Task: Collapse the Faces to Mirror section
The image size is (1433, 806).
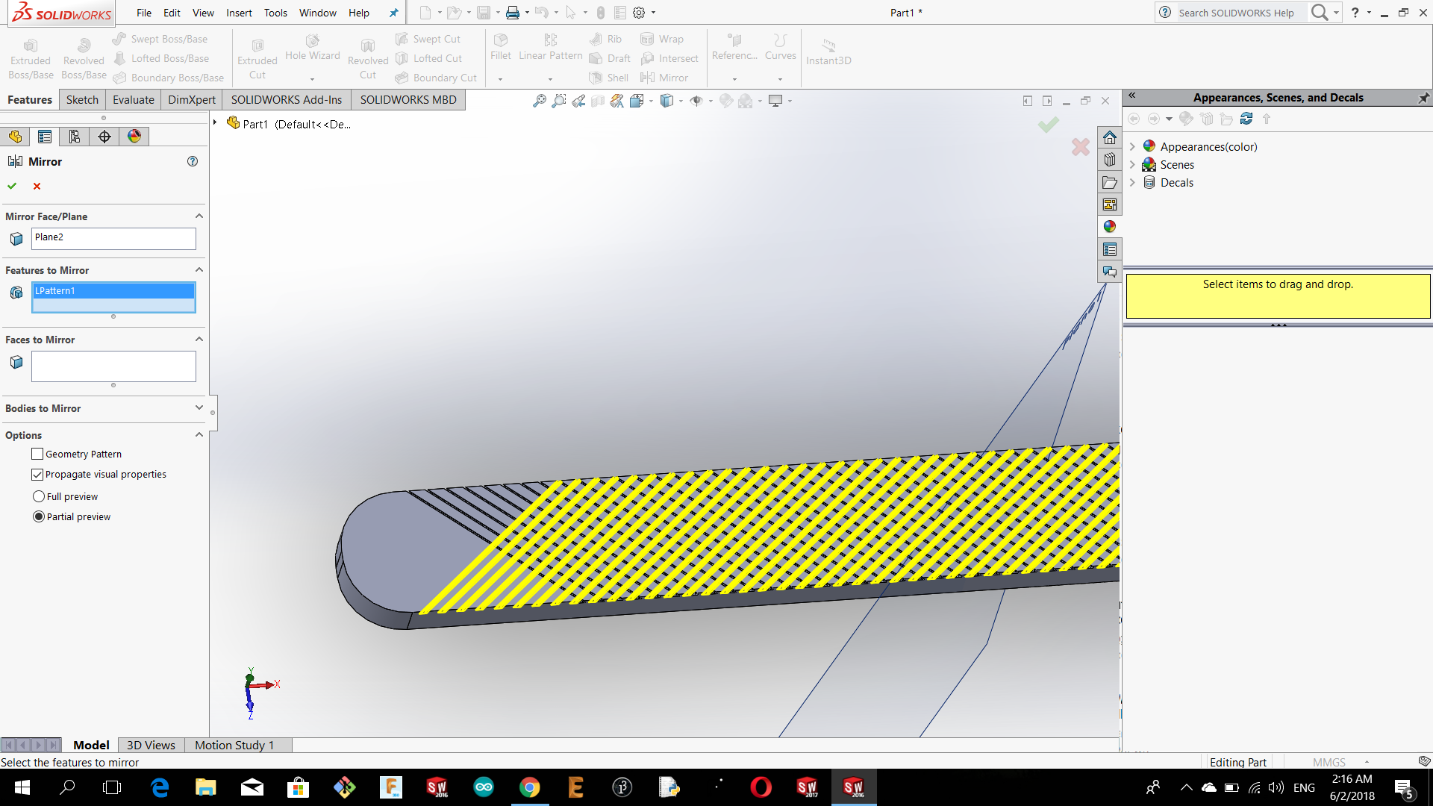Action: click(x=199, y=340)
